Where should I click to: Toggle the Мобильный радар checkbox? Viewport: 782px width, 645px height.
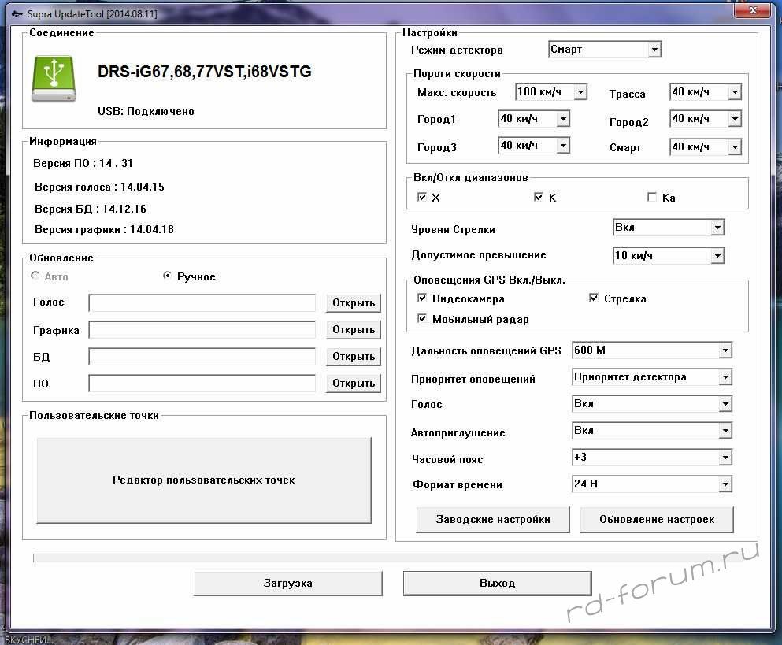pos(422,320)
